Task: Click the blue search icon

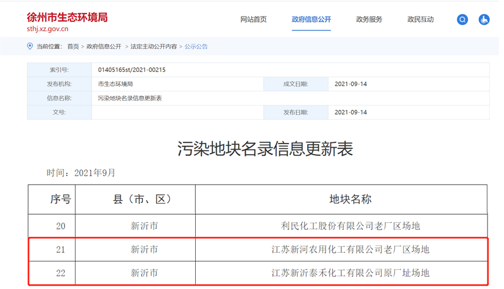Action: (x=462, y=20)
